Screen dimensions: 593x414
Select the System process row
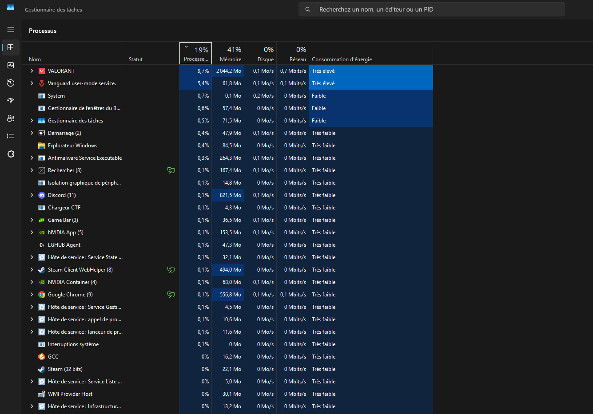point(227,96)
